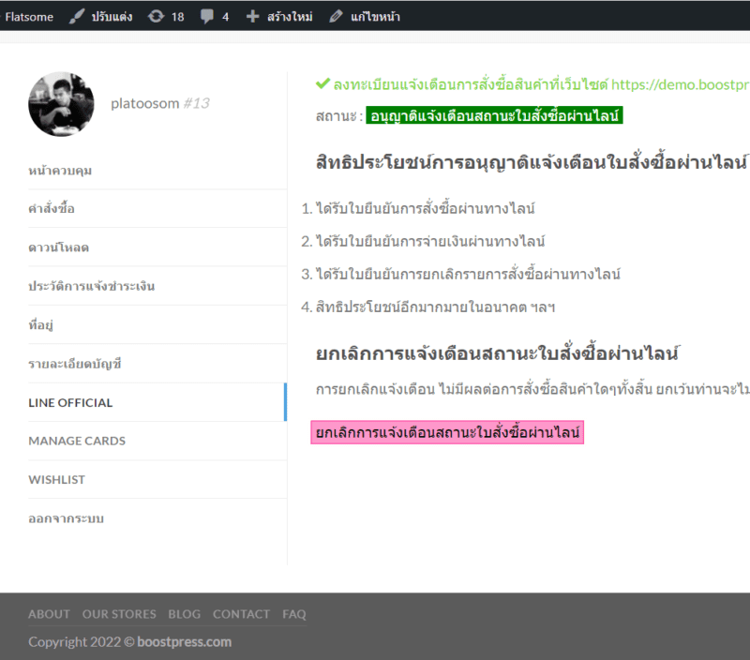The image size is (750, 660).
Task: Open the demo.boostpress.com link in the message
Action: point(679,83)
